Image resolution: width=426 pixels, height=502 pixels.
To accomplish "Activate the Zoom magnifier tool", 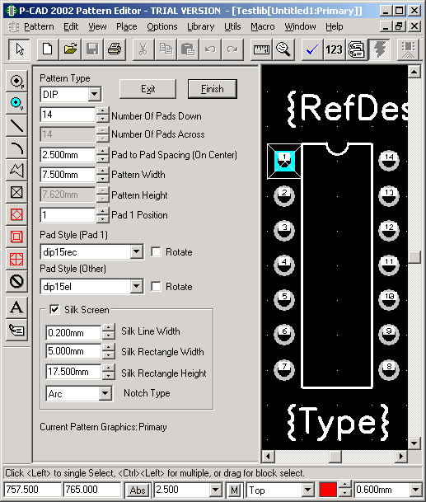I will (283, 49).
